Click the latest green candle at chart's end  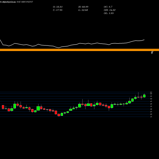click(144, 96)
